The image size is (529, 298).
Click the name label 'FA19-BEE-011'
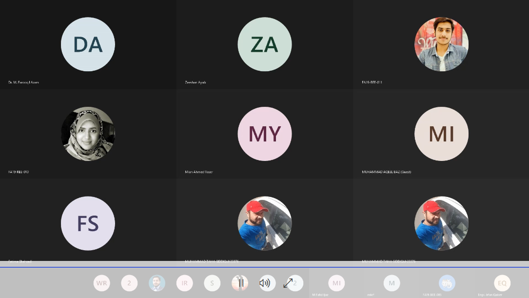tap(372, 82)
